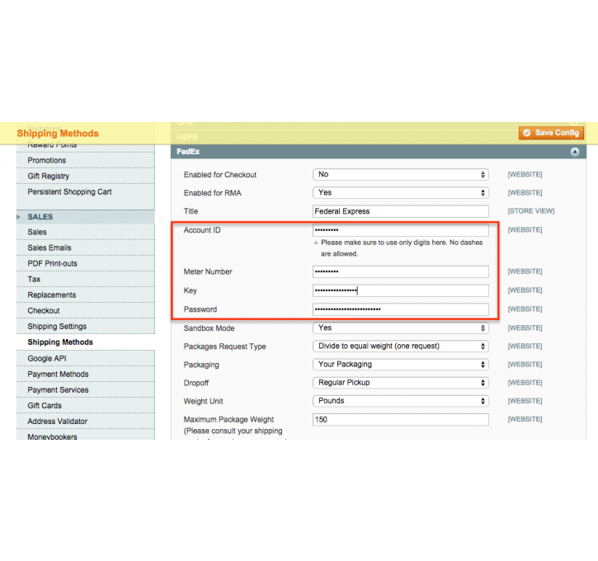Open the Sandbox Mode dropdown
Screen dimensions: 598x561
400,328
